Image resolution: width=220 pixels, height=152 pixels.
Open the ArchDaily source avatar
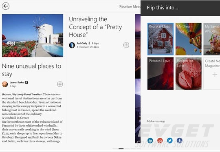(72, 45)
